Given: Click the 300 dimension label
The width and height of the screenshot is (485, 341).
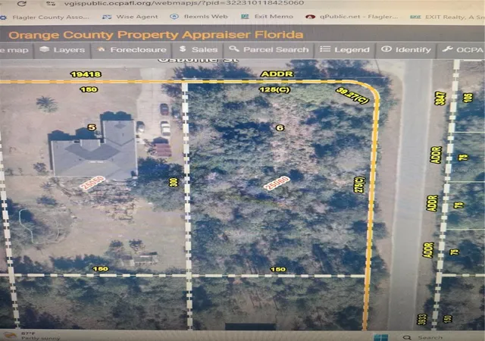Looking at the screenshot, I should click(174, 183).
